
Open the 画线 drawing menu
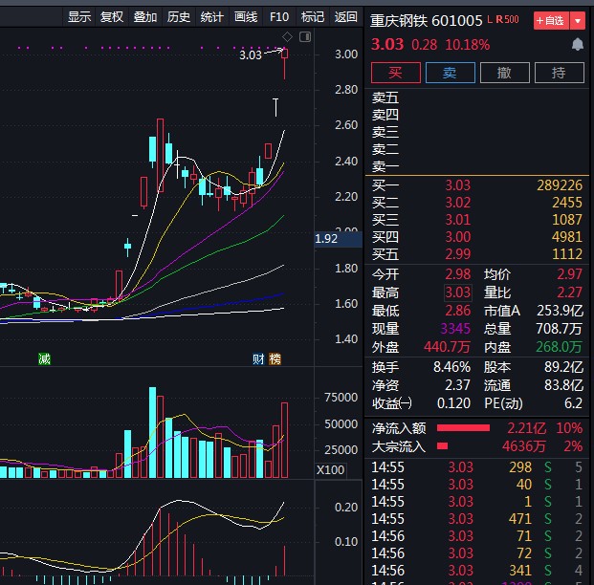point(246,16)
